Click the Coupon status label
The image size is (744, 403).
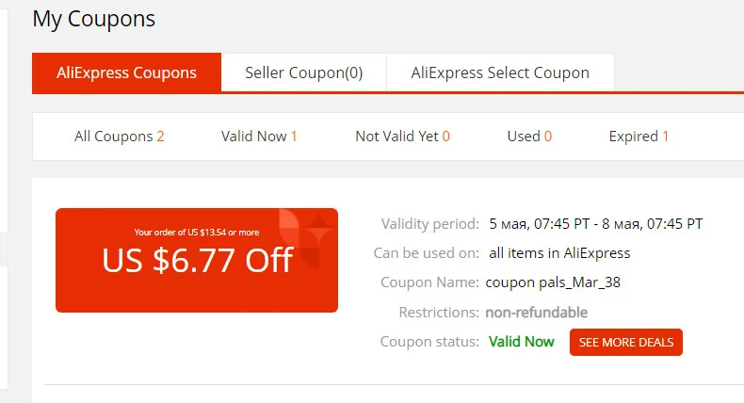(429, 342)
